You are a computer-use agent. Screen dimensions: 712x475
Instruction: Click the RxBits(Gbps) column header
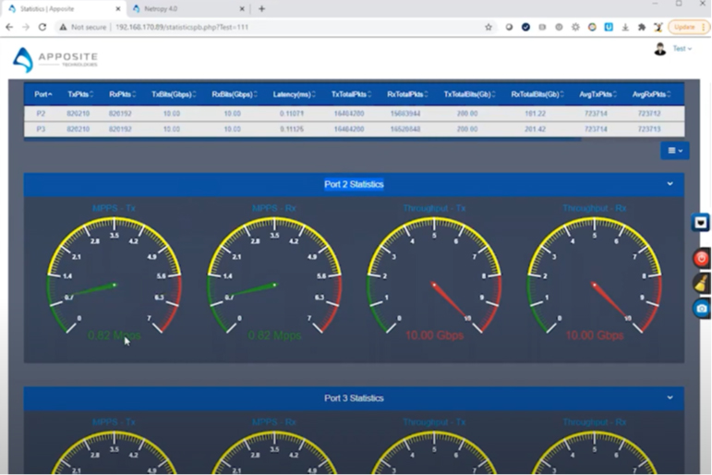coord(235,94)
